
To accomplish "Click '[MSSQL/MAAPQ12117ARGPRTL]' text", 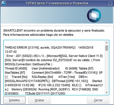I will pos(27,81).
